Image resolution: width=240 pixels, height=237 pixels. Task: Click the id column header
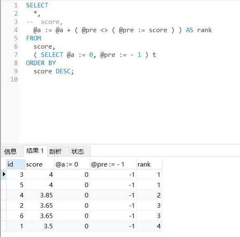click(x=15, y=164)
